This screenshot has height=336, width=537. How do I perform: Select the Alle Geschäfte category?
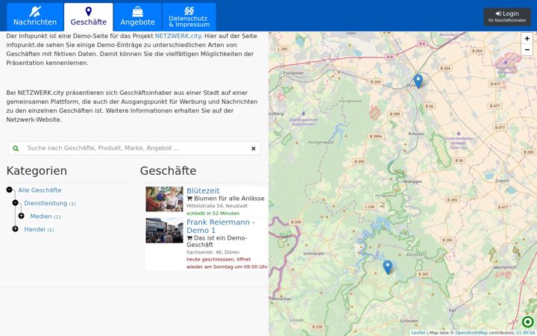[x=40, y=190]
